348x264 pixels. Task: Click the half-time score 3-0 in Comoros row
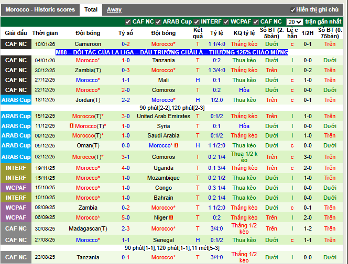[x=308, y=157]
